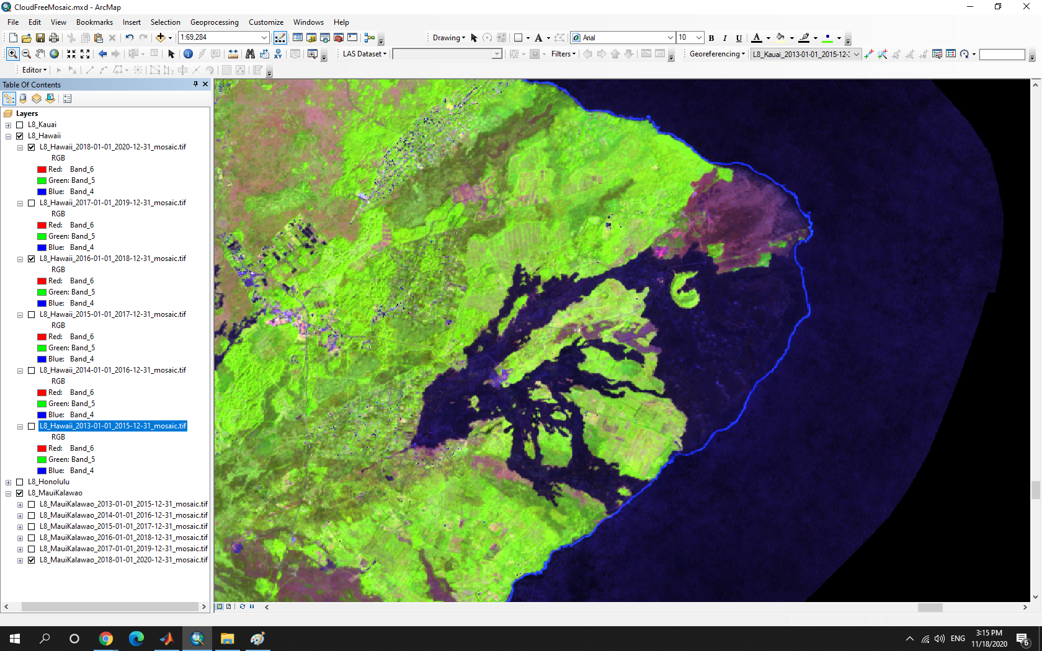
Task: Open the Measure ruler tool
Action: click(233, 54)
